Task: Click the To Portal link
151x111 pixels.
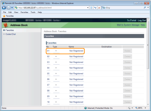Action: coord(132,20)
